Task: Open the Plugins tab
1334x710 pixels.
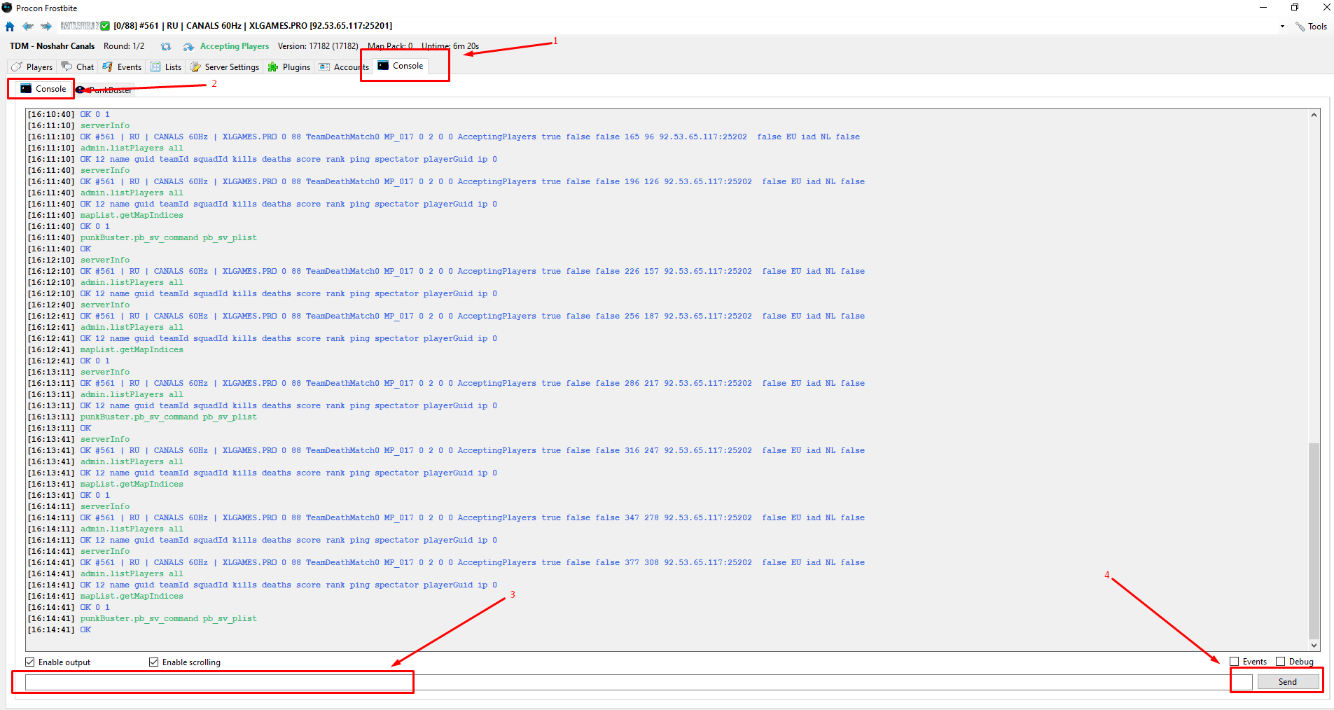Action: [289, 67]
